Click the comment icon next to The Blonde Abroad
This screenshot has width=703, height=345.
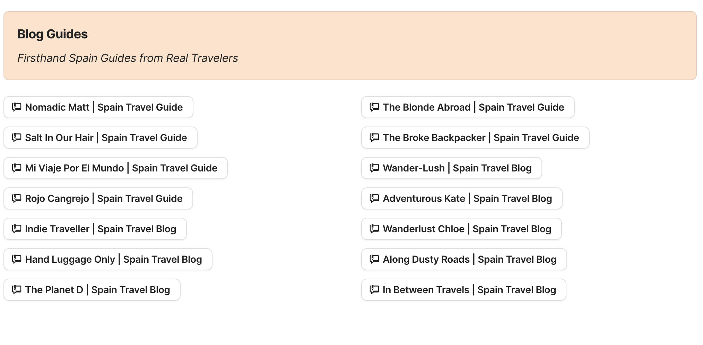pos(374,108)
